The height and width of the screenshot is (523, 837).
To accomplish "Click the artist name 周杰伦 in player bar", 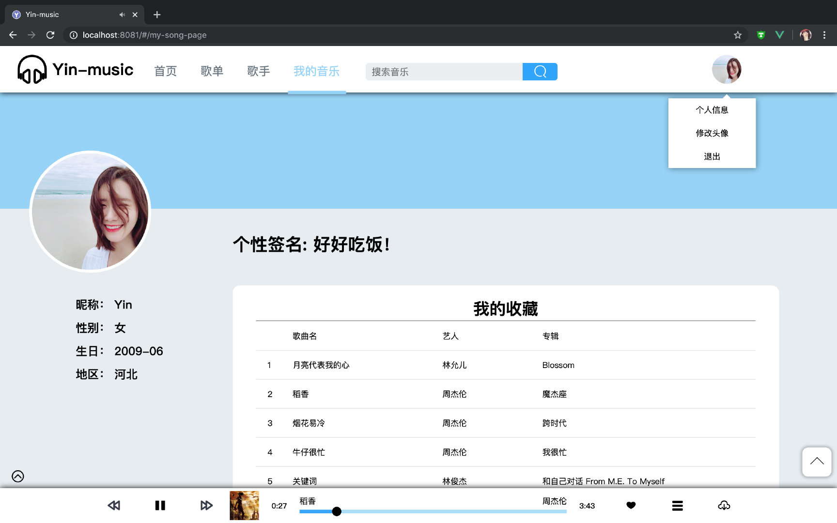I will 554,501.
